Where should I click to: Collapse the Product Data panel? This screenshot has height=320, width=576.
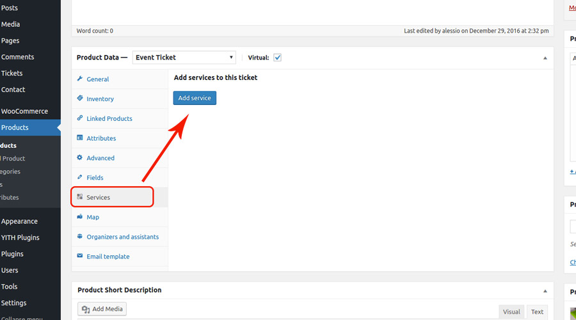tap(545, 58)
